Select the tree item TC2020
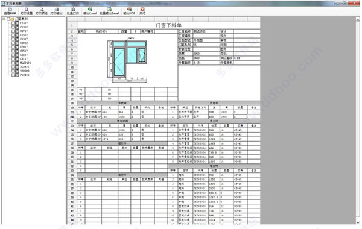Viewport: 362px width, 229px height. pyautogui.click(x=25, y=71)
